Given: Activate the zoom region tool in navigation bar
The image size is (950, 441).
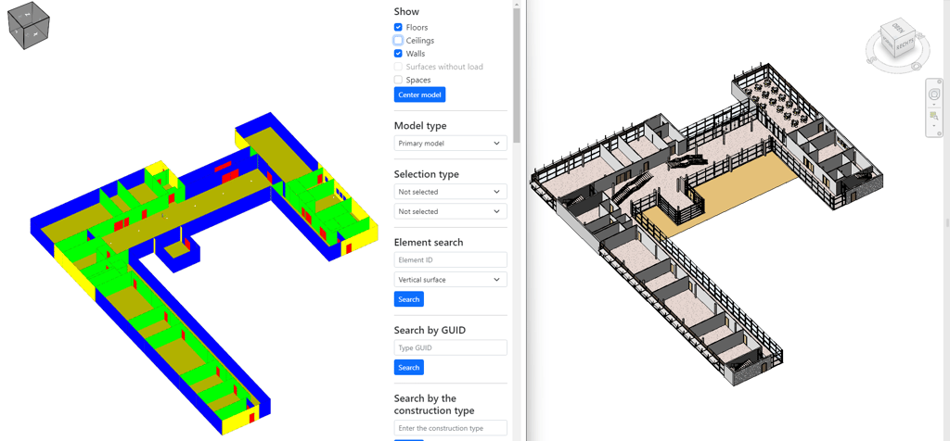Looking at the screenshot, I should click(x=934, y=116).
